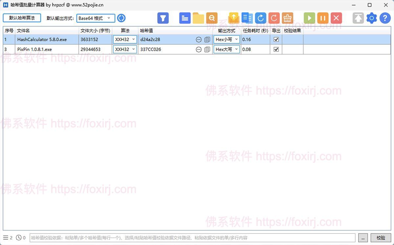Click the yellow folder icon in toolbar
The width and height of the screenshot is (394, 245).
[x=198, y=18]
